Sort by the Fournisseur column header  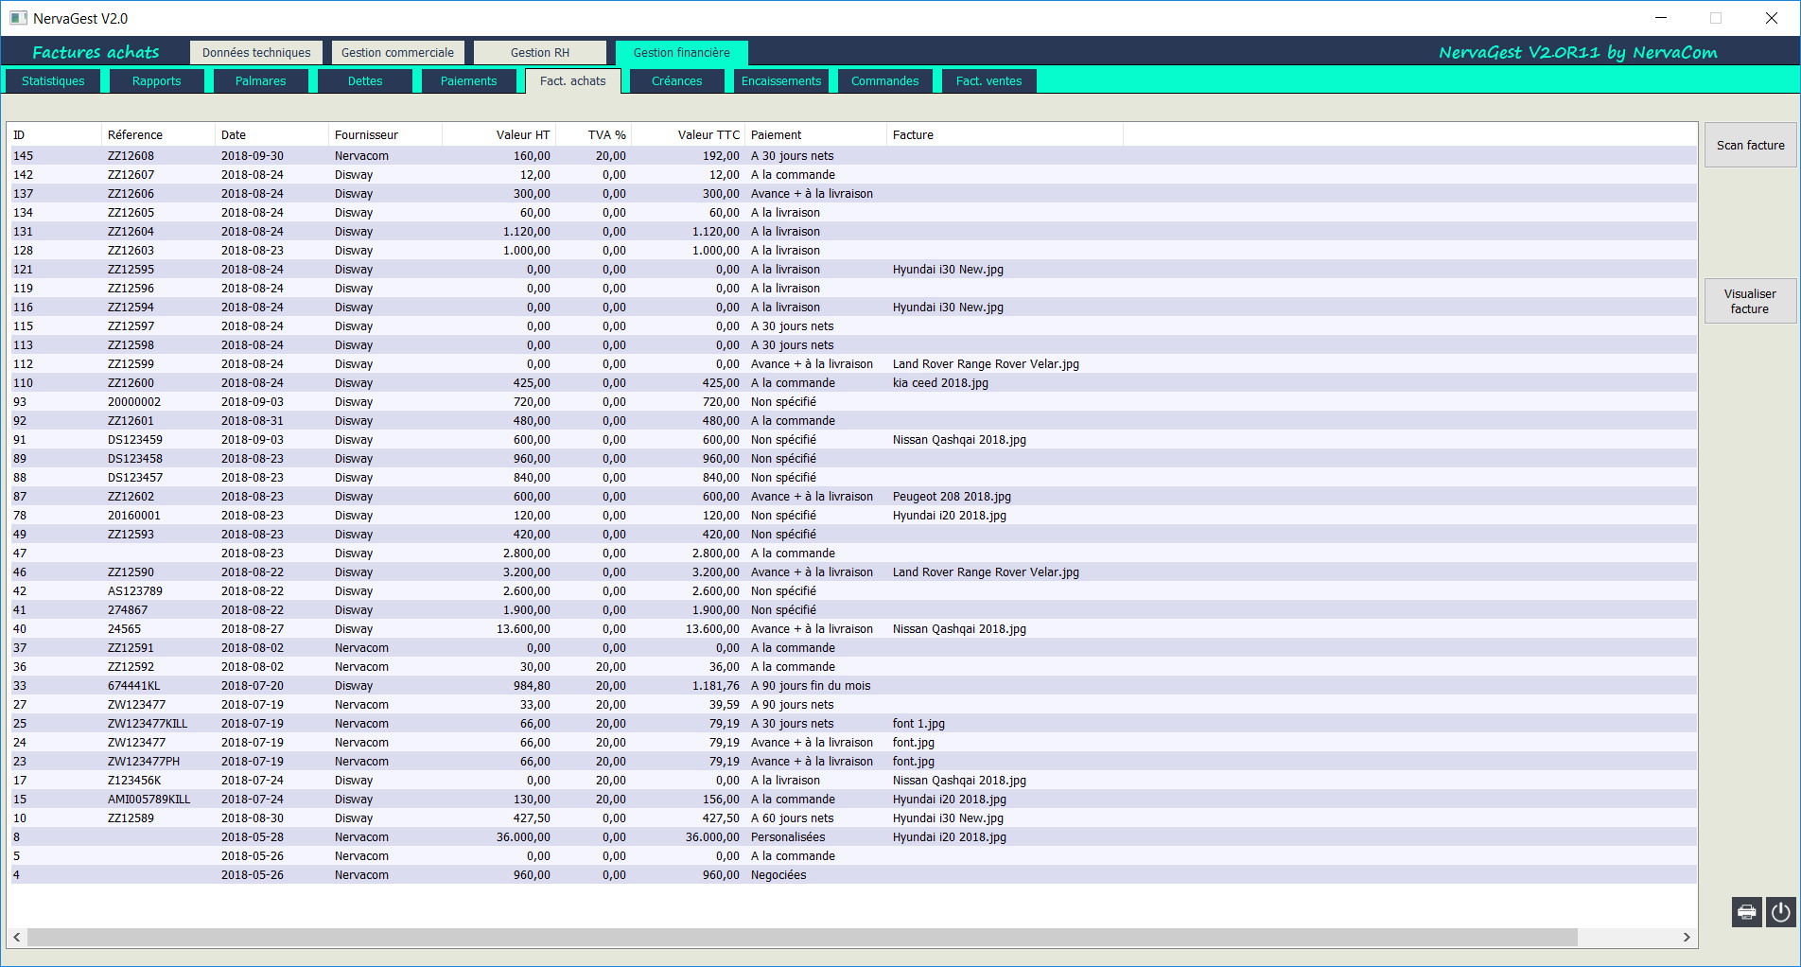pos(366,135)
